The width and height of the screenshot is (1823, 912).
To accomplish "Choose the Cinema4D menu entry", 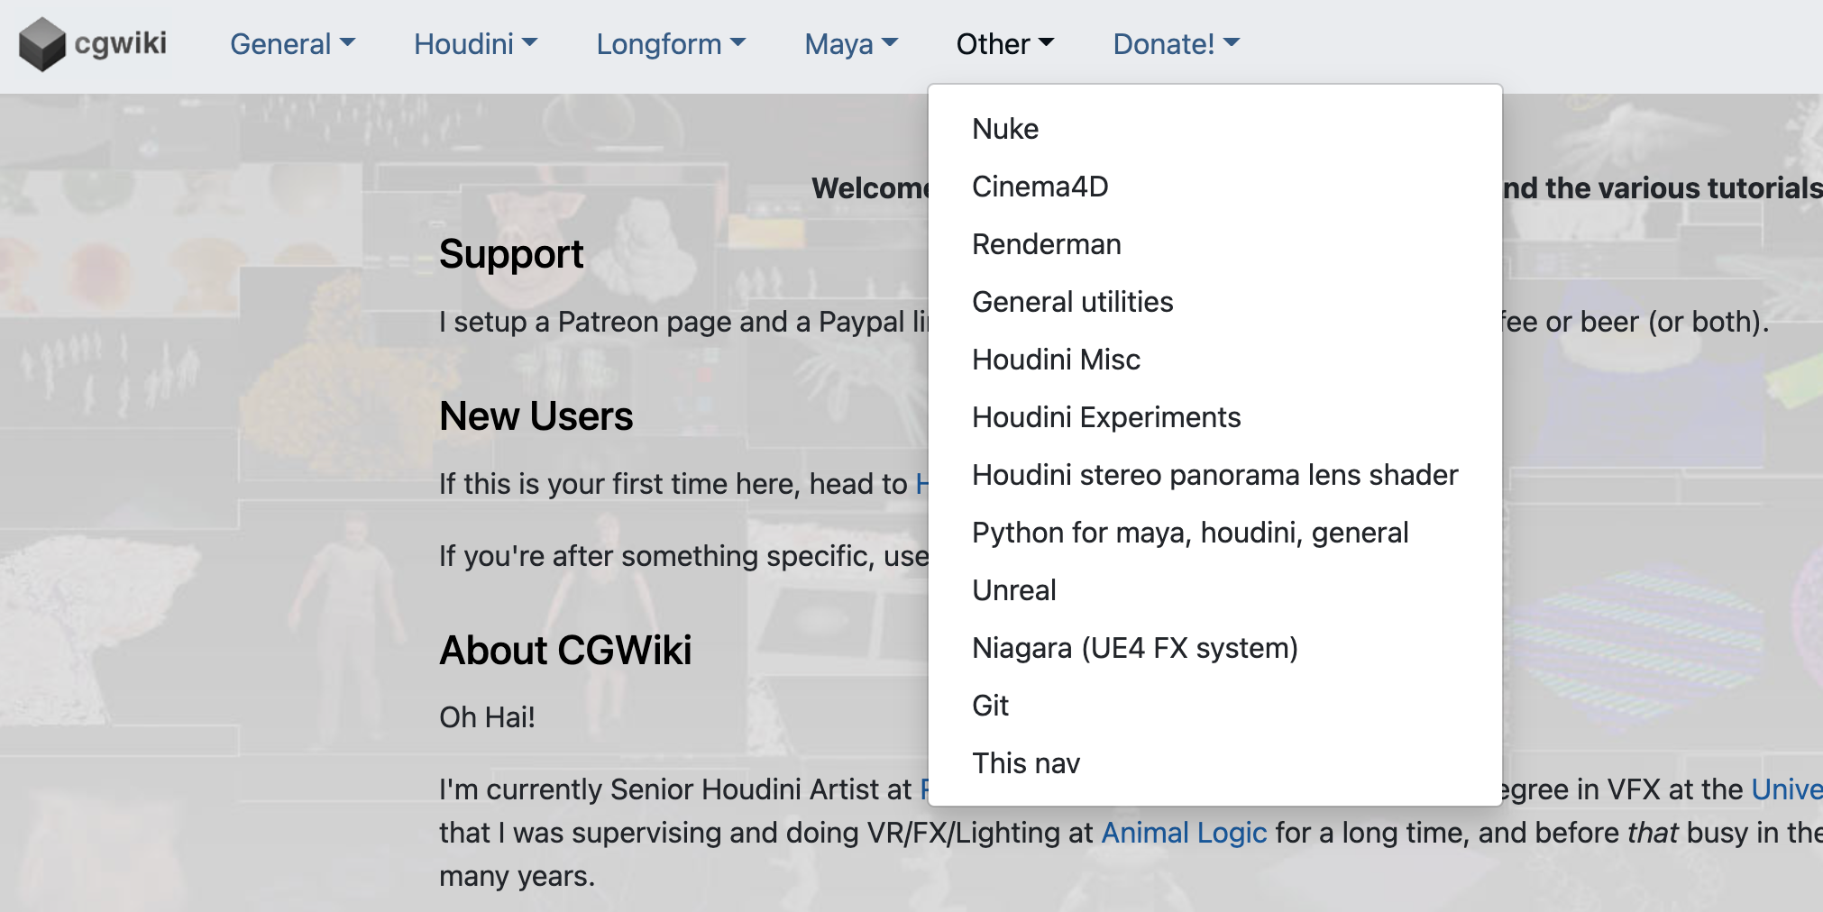I will tap(1214, 187).
